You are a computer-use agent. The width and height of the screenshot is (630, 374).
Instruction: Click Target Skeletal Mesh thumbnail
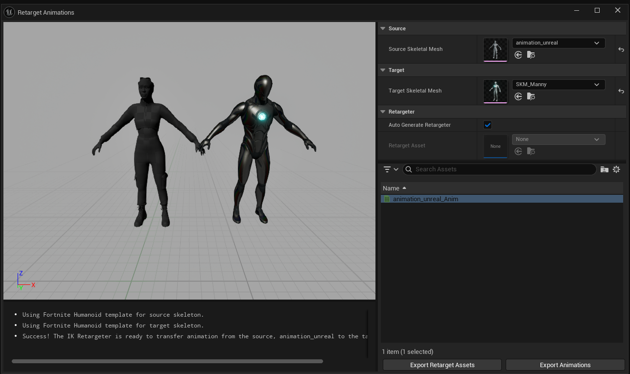pyautogui.click(x=495, y=92)
